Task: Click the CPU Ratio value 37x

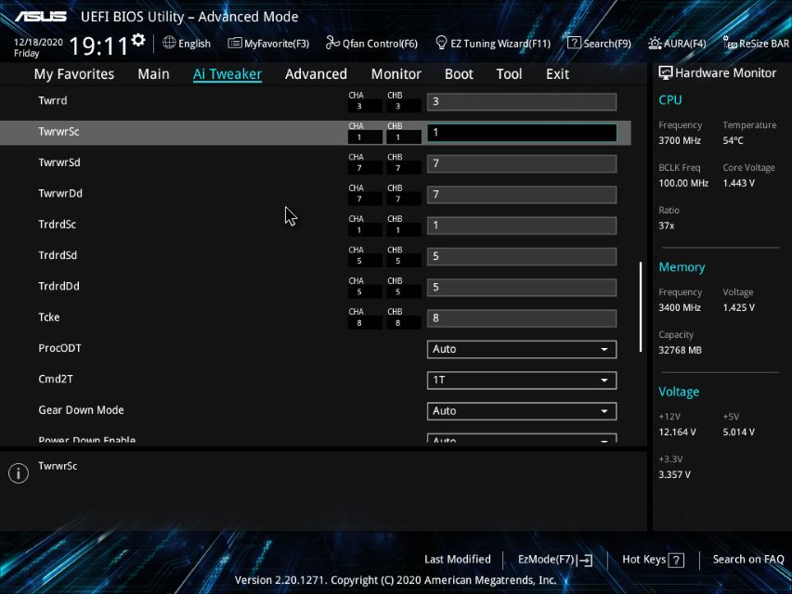Action: [667, 226]
